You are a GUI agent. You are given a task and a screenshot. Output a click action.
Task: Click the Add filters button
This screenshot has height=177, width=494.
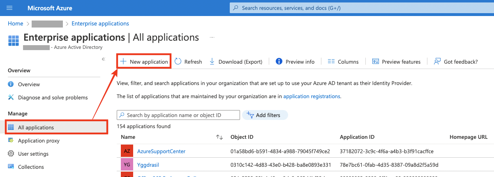tap(265, 115)
